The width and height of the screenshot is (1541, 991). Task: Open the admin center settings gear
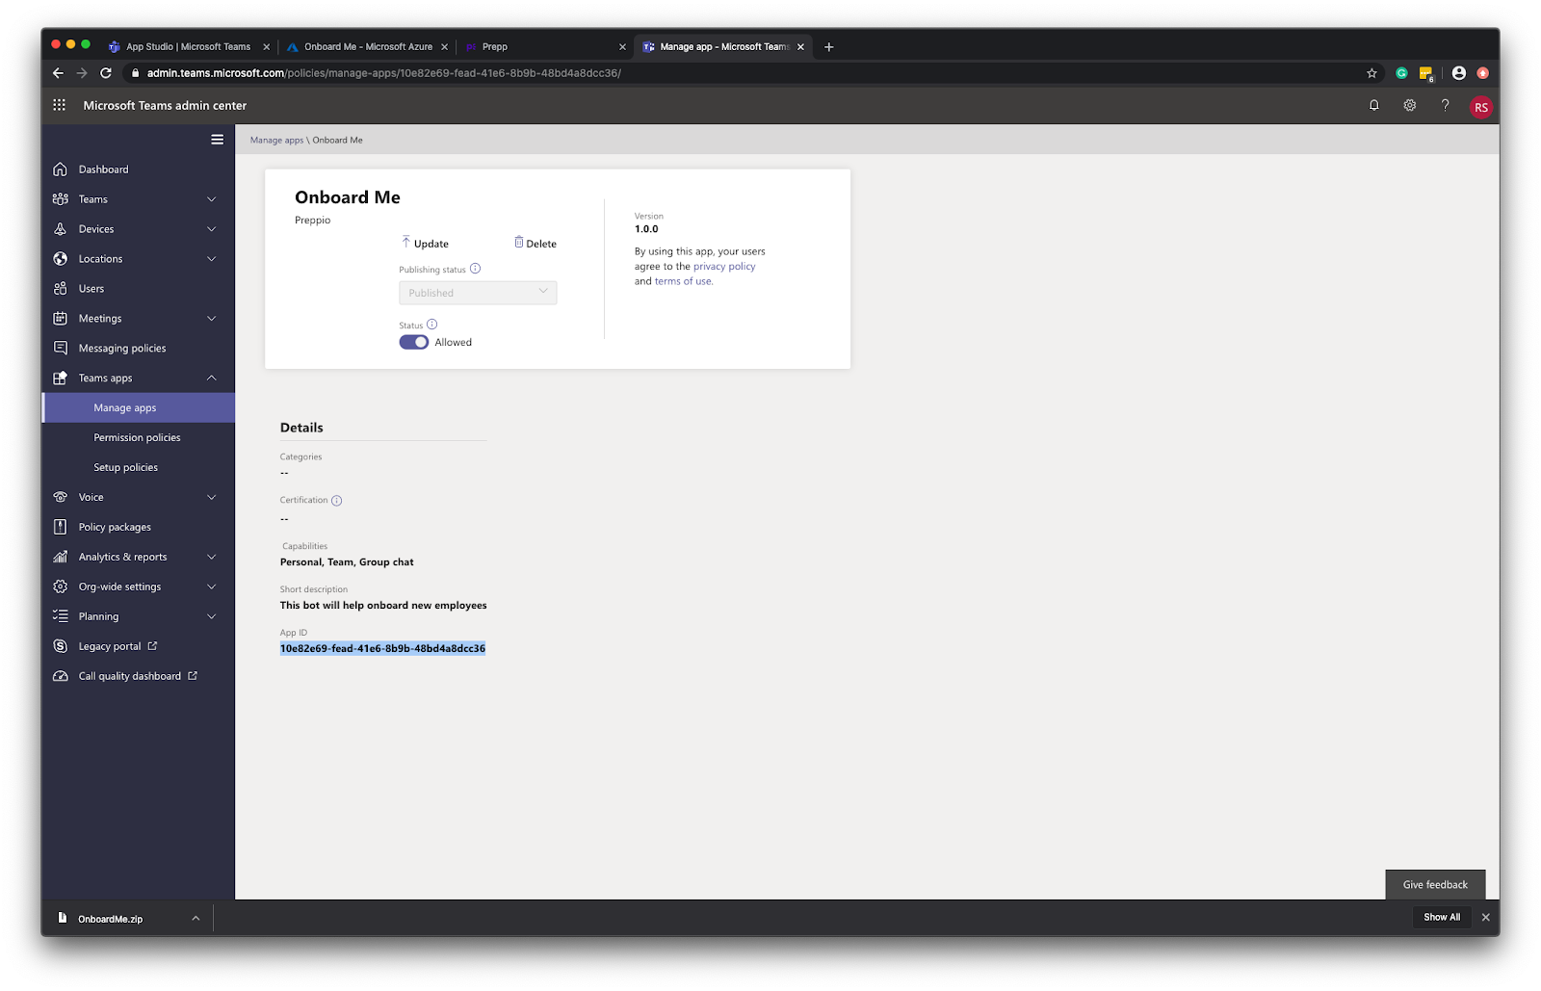click(x=1409, y=106)
